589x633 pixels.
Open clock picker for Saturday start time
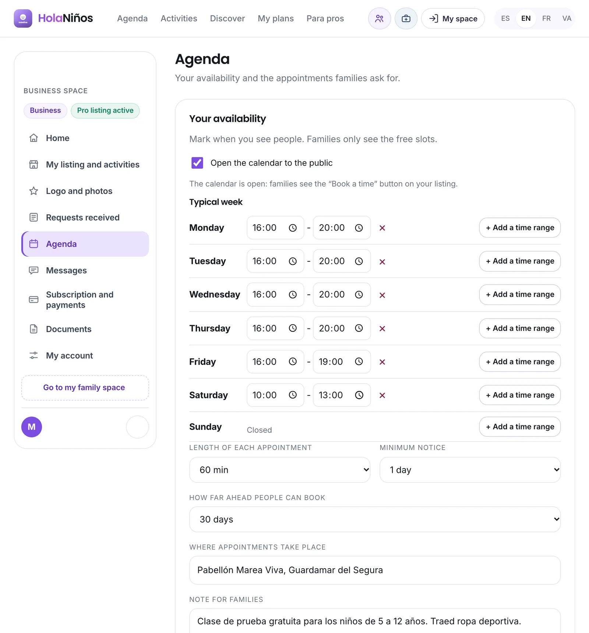click(293, 395)
